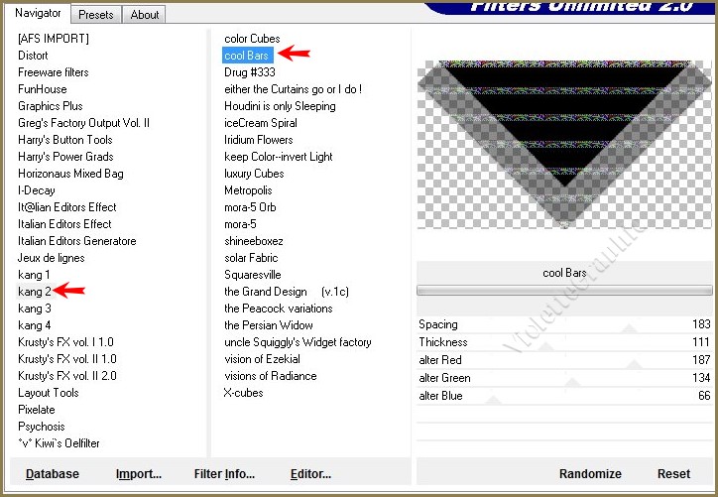Image resolution: width=718 pixels, height=497 pixels.
Task: Open the About tab
Action: pyautogui.click(x=145, y=15)
